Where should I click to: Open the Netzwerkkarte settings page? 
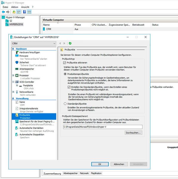26,92
